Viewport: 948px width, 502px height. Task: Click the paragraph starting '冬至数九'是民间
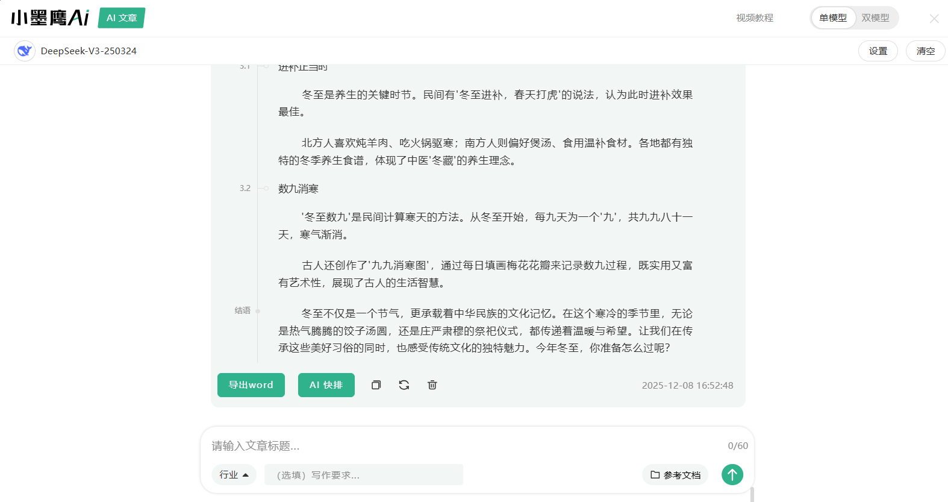(x=485, y=225)
